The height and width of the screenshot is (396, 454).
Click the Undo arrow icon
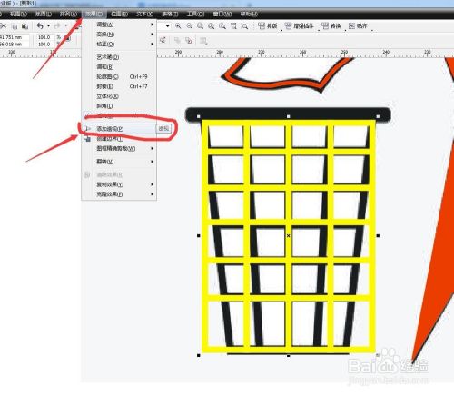point(40,26)
